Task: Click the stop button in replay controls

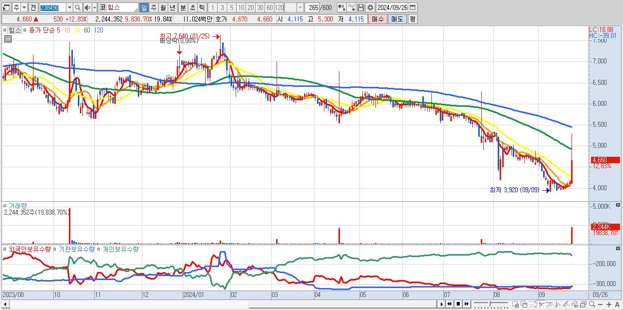Action: point(458,304)
